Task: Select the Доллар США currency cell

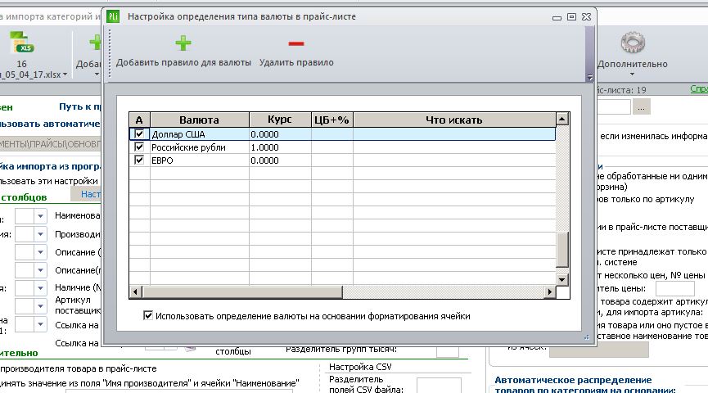Action: (200, 134)
